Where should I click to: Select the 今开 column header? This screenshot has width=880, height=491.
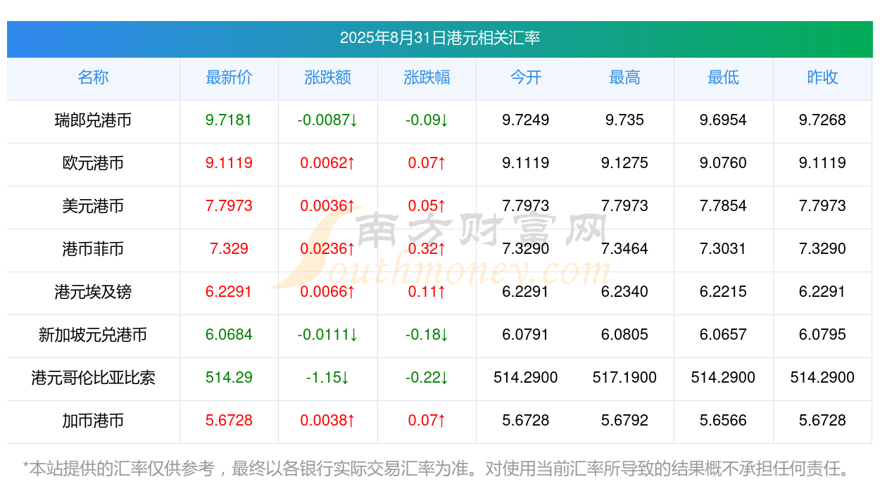point(526,77)
